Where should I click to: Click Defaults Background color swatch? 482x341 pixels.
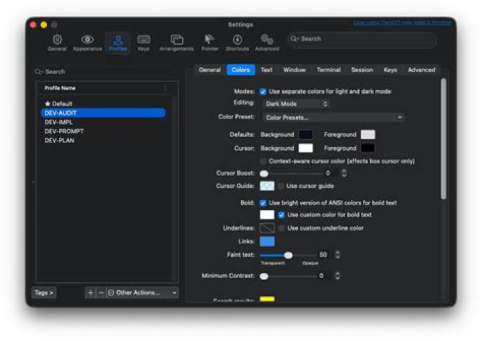click(305, 134)
